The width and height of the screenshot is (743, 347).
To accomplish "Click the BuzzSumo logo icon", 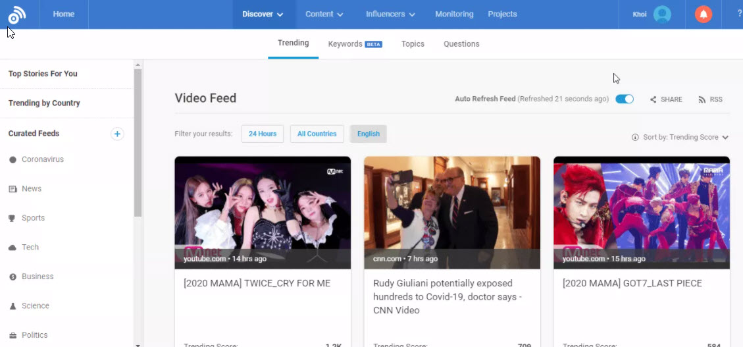I will [x=16, y=15].
